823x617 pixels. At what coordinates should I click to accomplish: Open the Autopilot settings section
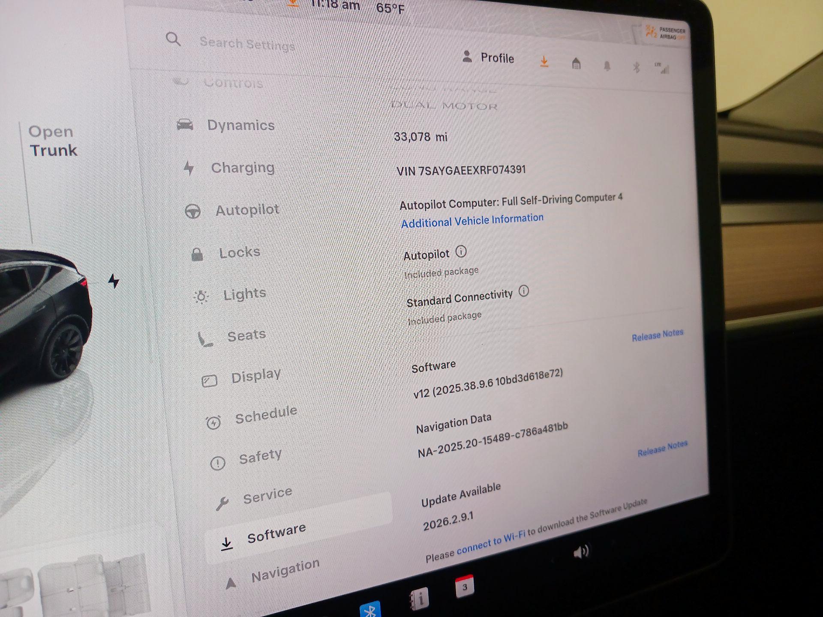tap(247, 210)
